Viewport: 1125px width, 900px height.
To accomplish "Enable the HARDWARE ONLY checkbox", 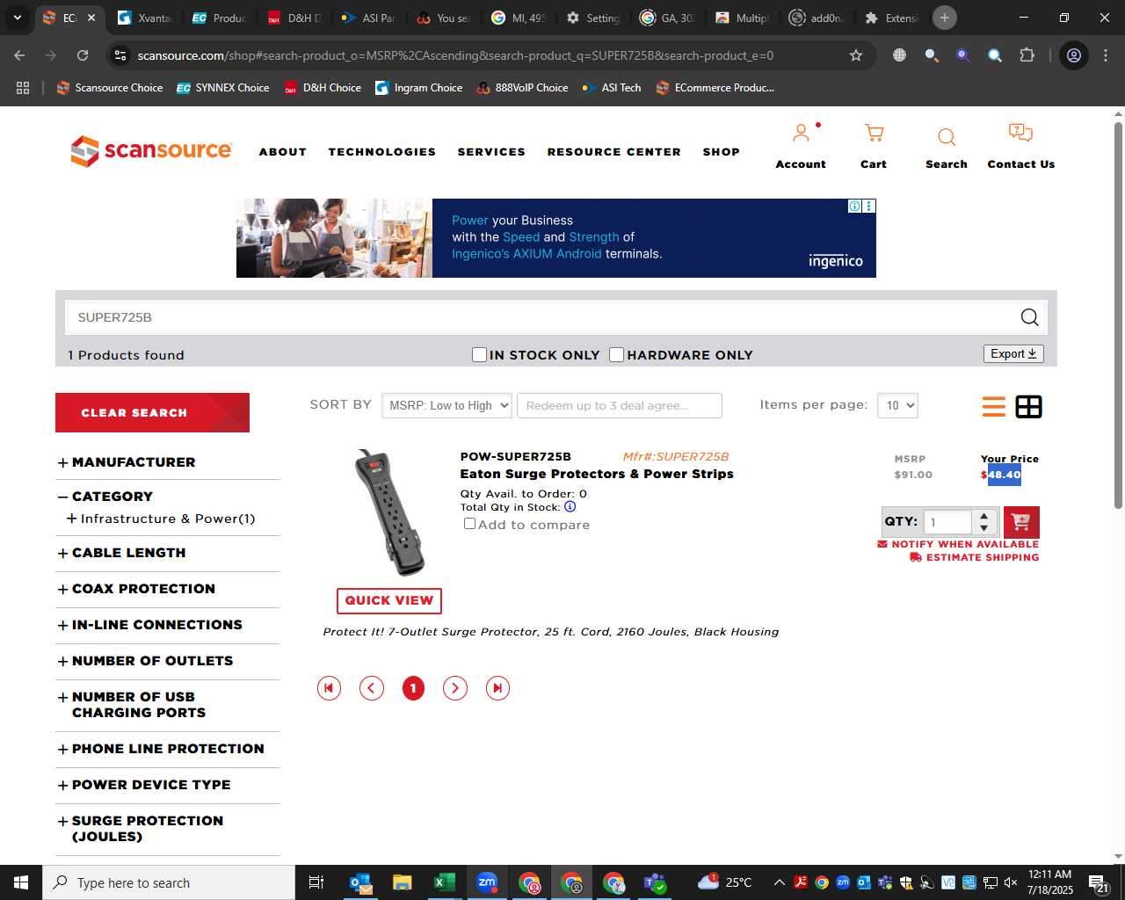I will (617, 354).
